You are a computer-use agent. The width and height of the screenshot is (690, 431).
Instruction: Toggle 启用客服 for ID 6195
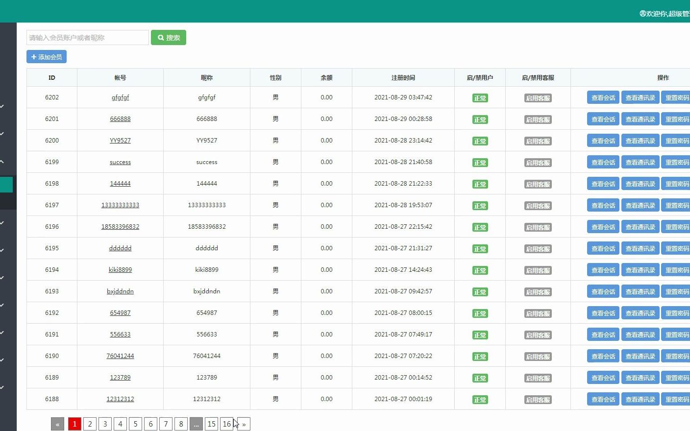click(538, 249)
